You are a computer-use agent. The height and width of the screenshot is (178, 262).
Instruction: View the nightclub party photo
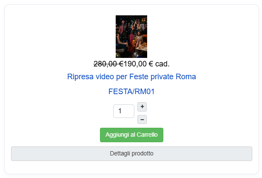click(x=131, y=37)
